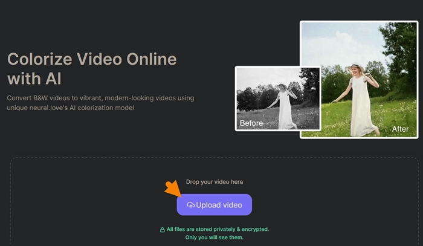Select the "Colorize Video Online" heading
Screen dimensions: 423x246
(92, 59)
